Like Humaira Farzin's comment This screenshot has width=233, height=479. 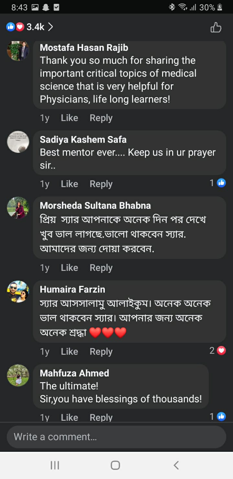pyautogui.click(x=69, y=352)
